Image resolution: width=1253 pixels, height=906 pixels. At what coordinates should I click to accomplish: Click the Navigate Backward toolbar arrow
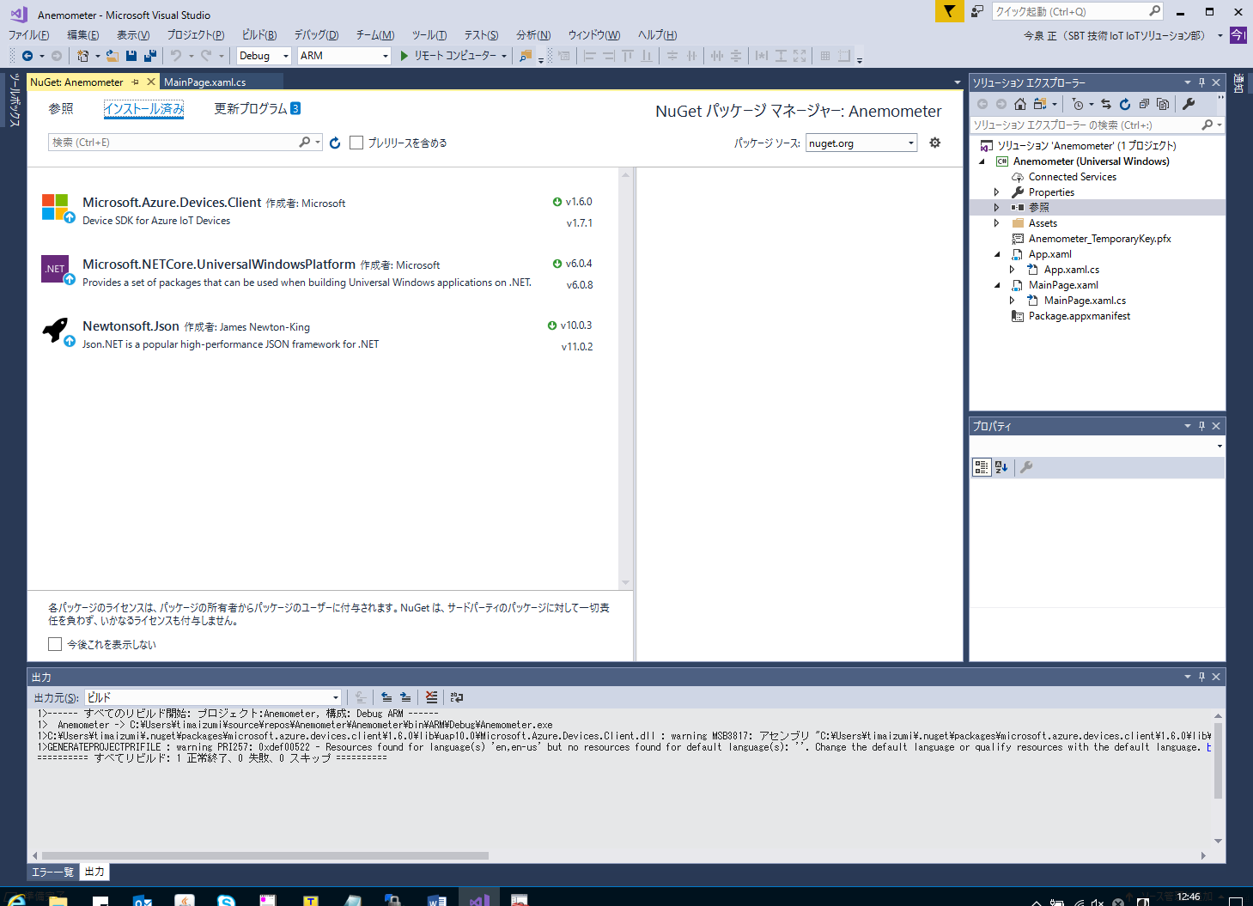point(27,56)
